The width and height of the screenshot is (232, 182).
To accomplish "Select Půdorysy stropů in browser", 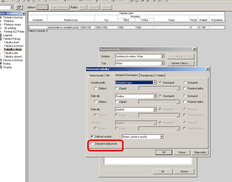I will (12, 25).
